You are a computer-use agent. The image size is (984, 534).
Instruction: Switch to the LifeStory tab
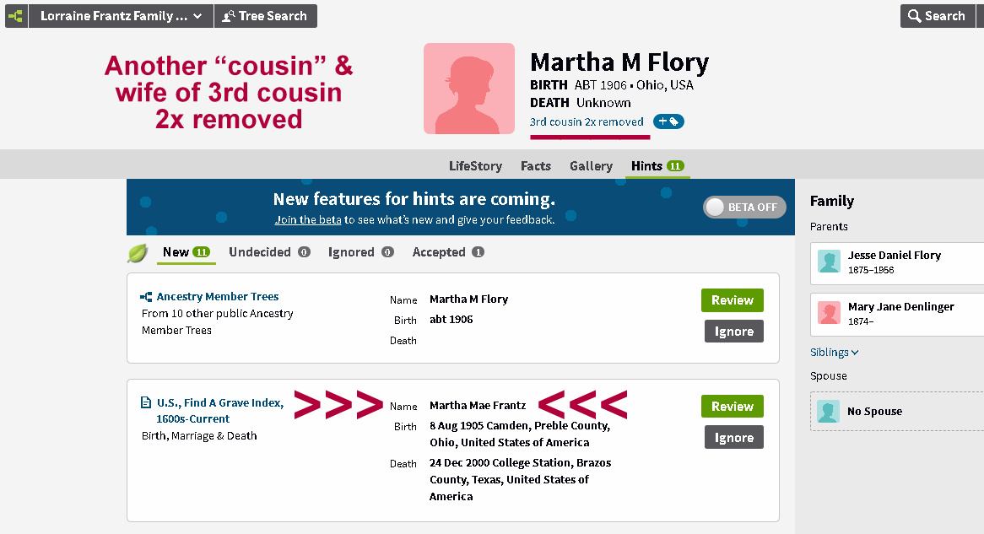475,166
